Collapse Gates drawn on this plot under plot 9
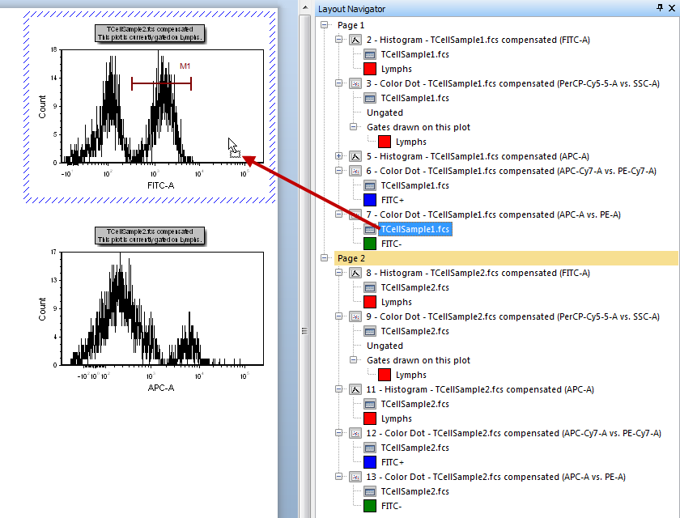This screenshot has height=518, width=680. [354, 360]
